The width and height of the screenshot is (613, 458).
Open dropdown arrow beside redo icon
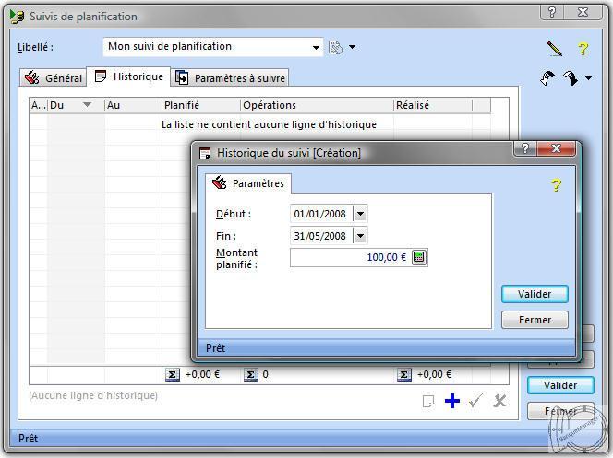click(589, 79)
